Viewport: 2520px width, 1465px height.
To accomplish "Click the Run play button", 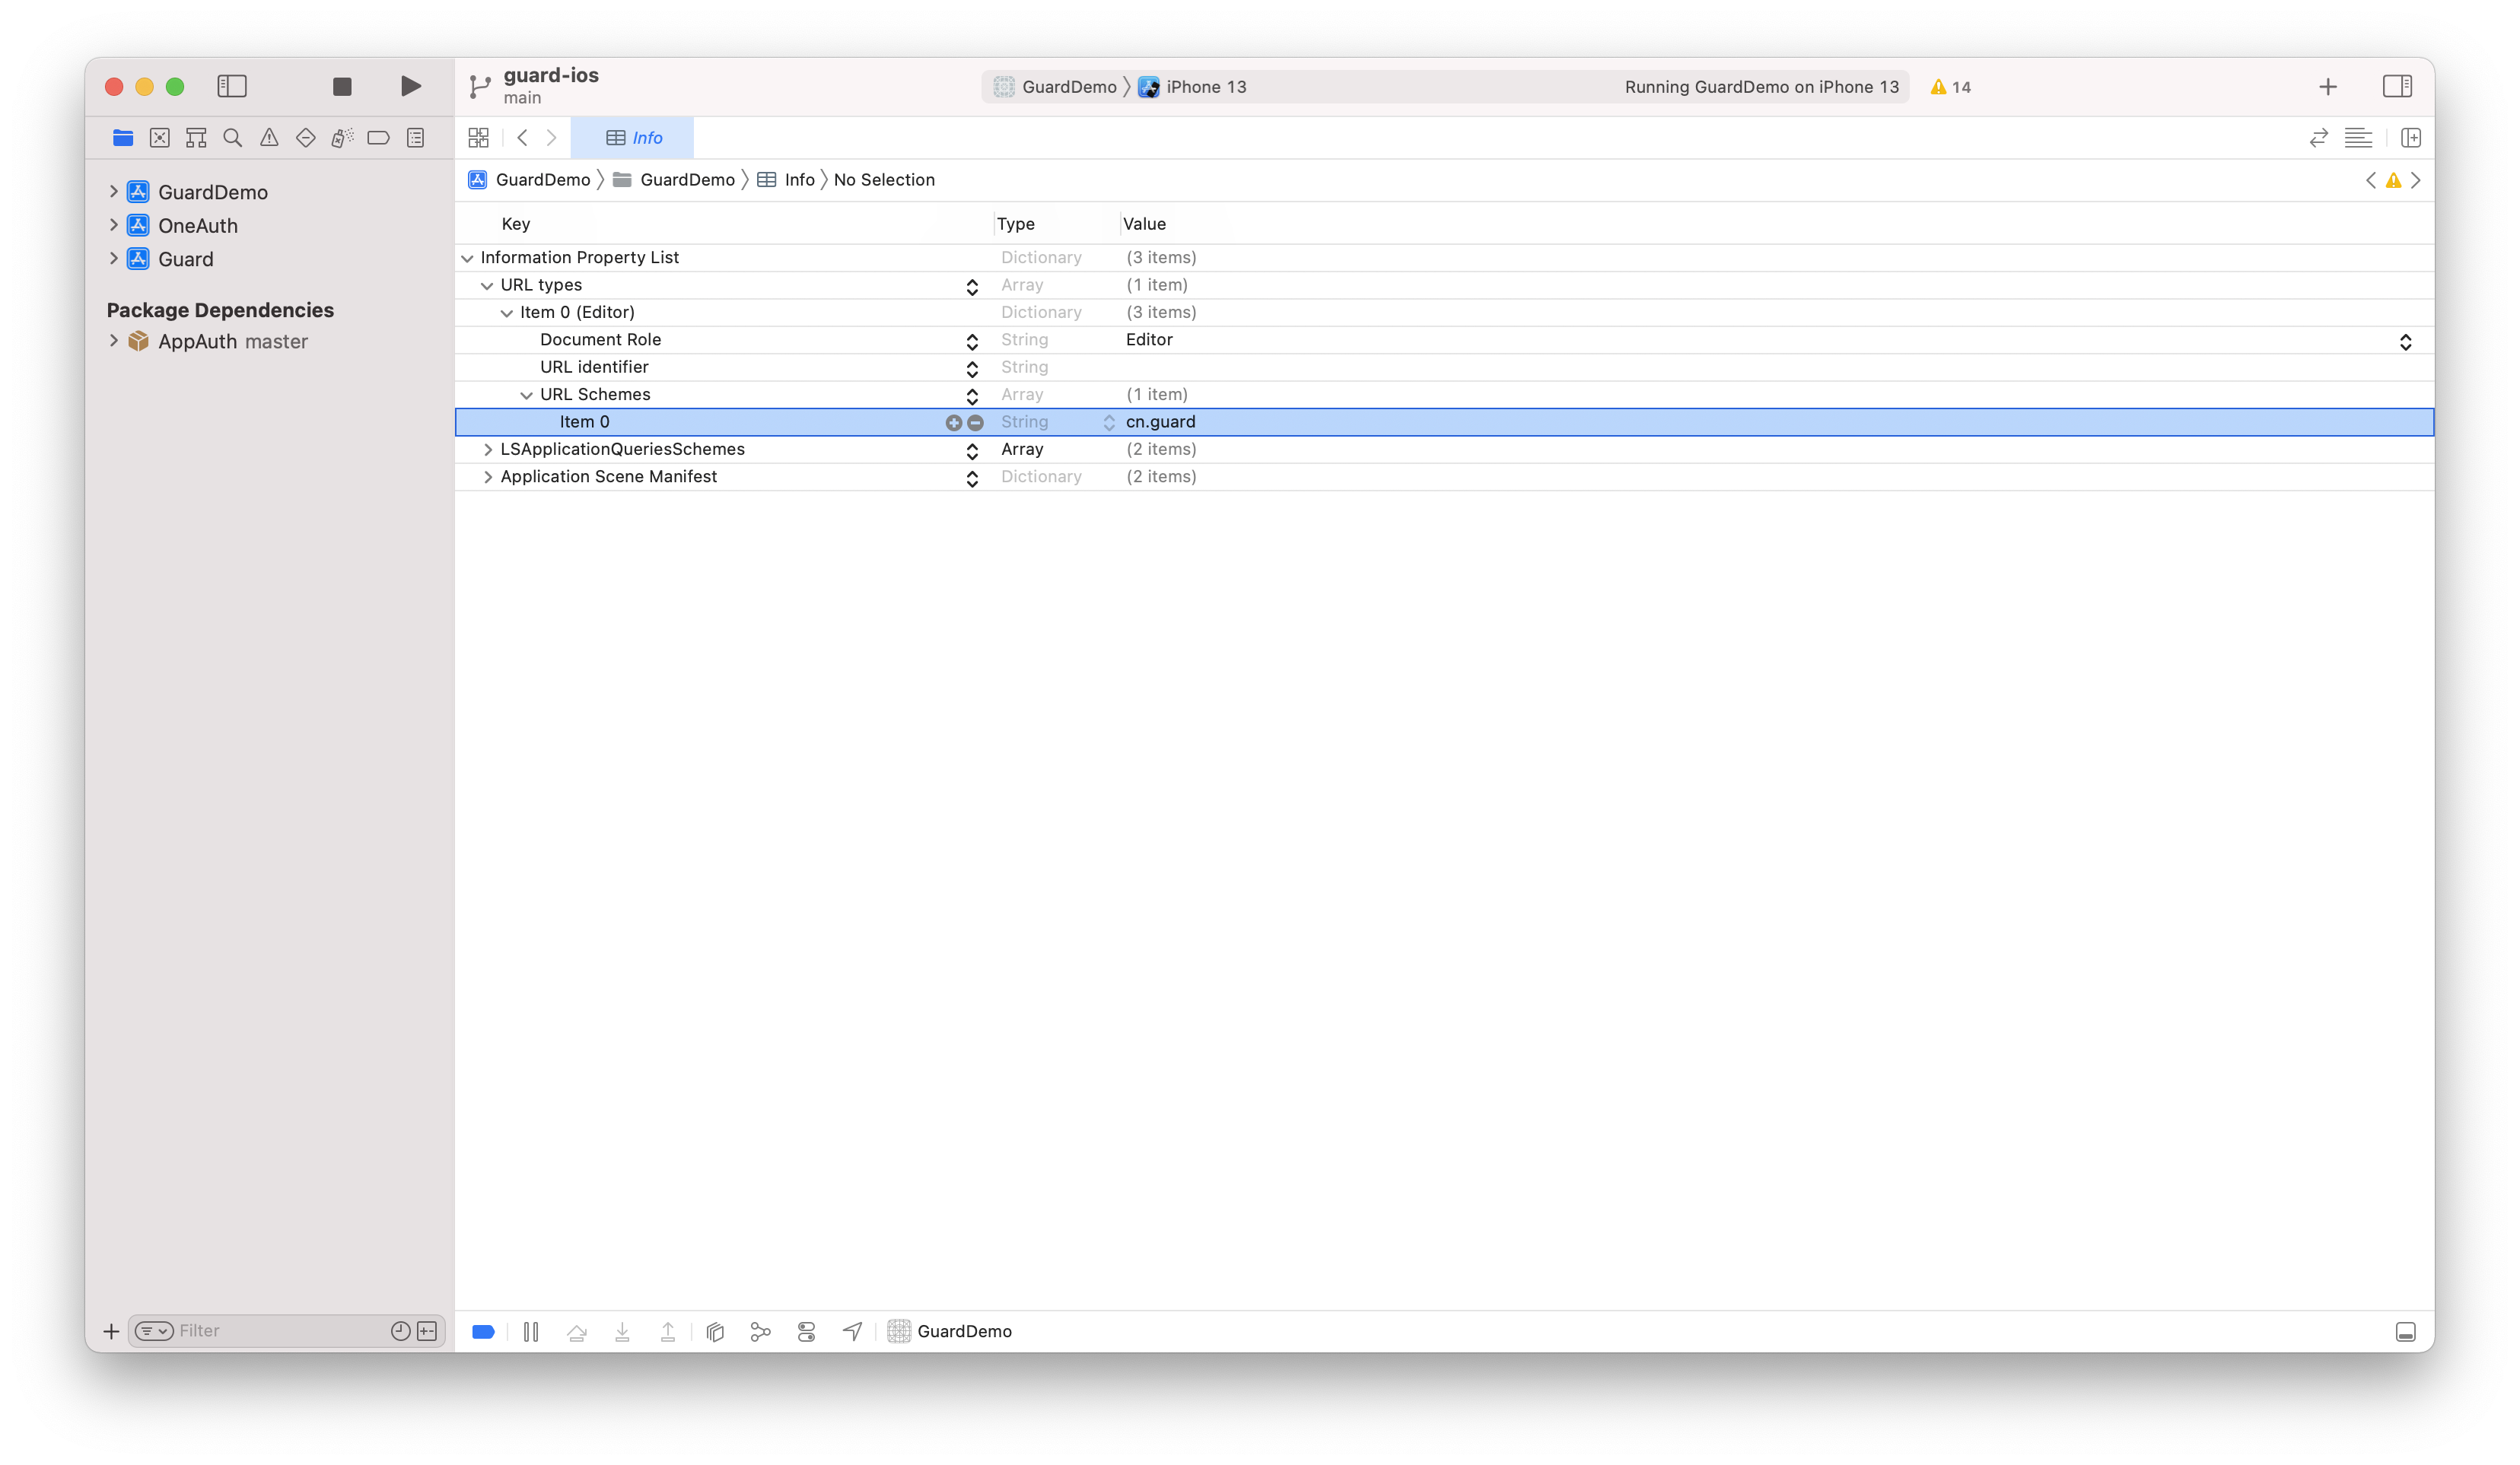I will [x=410, y=87].
